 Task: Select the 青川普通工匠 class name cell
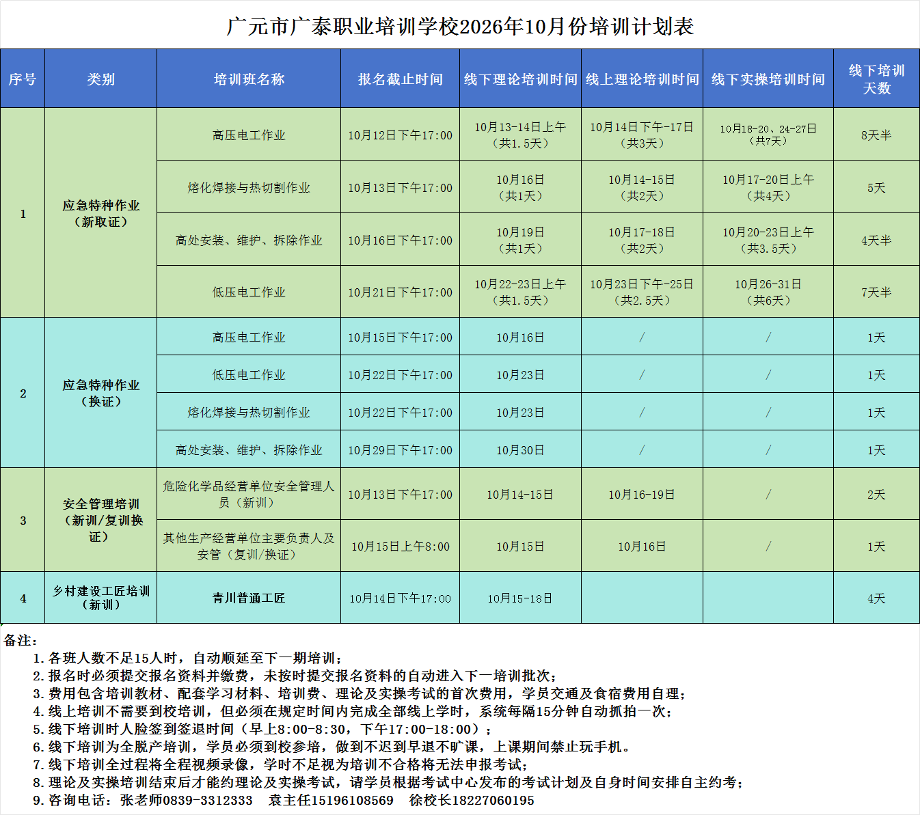249,598
